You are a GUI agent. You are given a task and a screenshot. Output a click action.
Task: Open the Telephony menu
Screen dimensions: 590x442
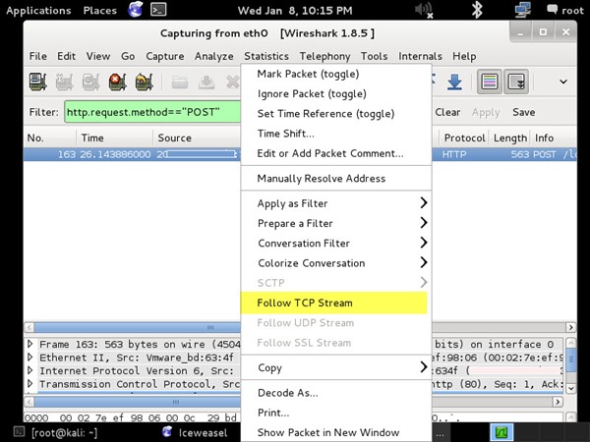324,56
